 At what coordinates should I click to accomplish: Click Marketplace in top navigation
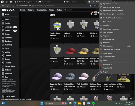42,10
